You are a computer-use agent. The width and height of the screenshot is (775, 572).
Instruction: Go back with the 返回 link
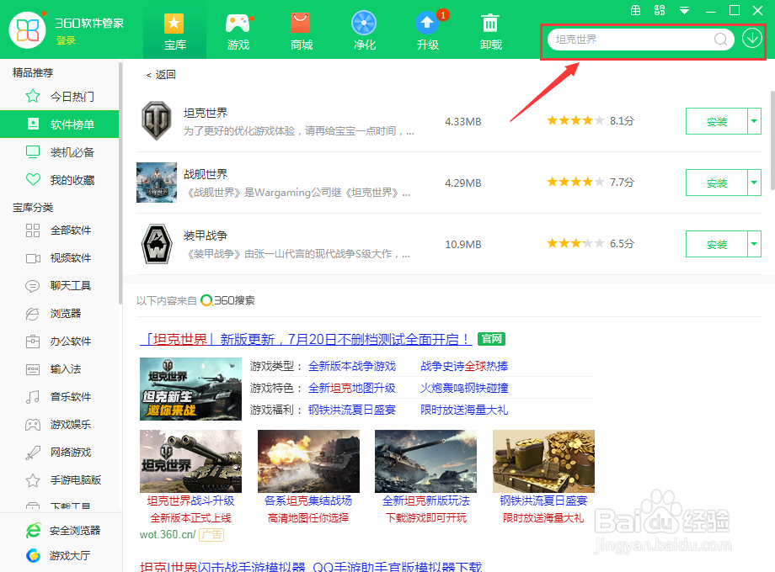pos(161,75)
